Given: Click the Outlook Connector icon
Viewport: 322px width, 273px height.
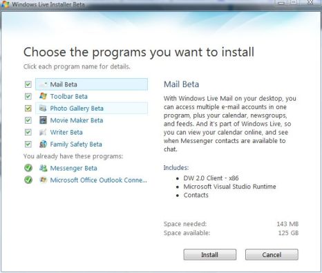Looking at the screenshot, I should [x=43, y=180].
